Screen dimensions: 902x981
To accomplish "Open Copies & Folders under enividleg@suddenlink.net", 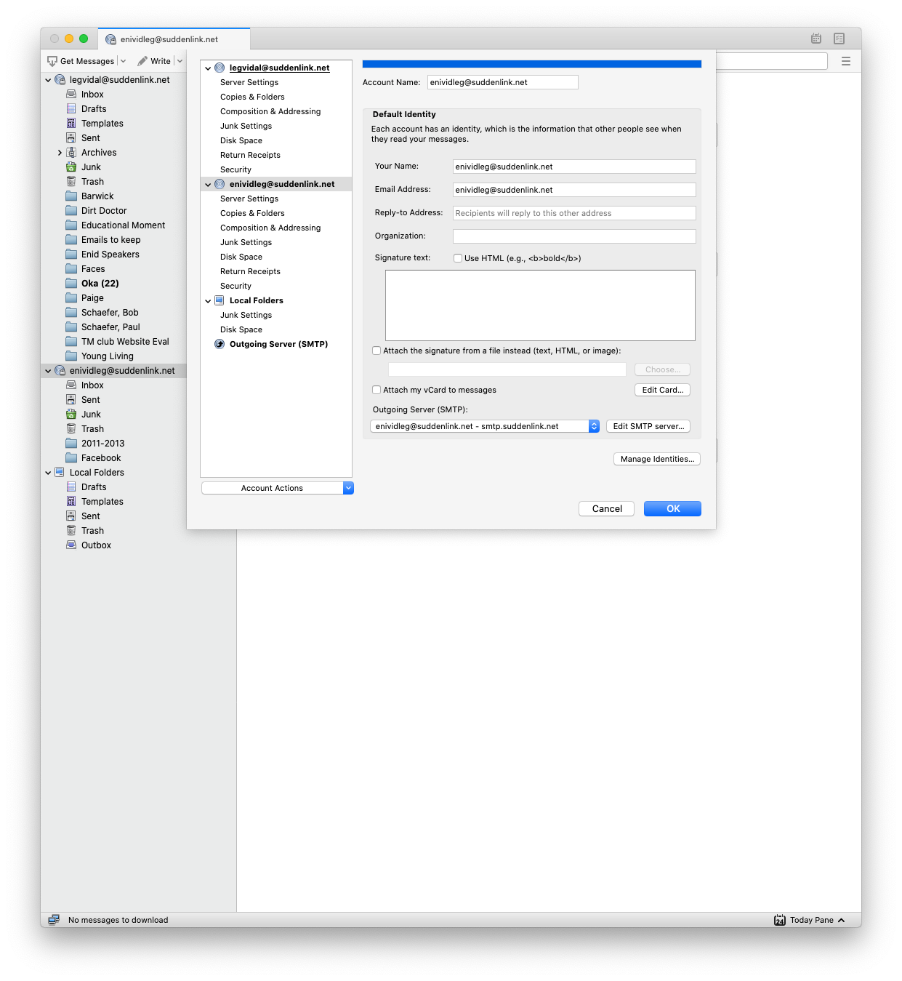I will pyautogui.click(x=252, y=213).
